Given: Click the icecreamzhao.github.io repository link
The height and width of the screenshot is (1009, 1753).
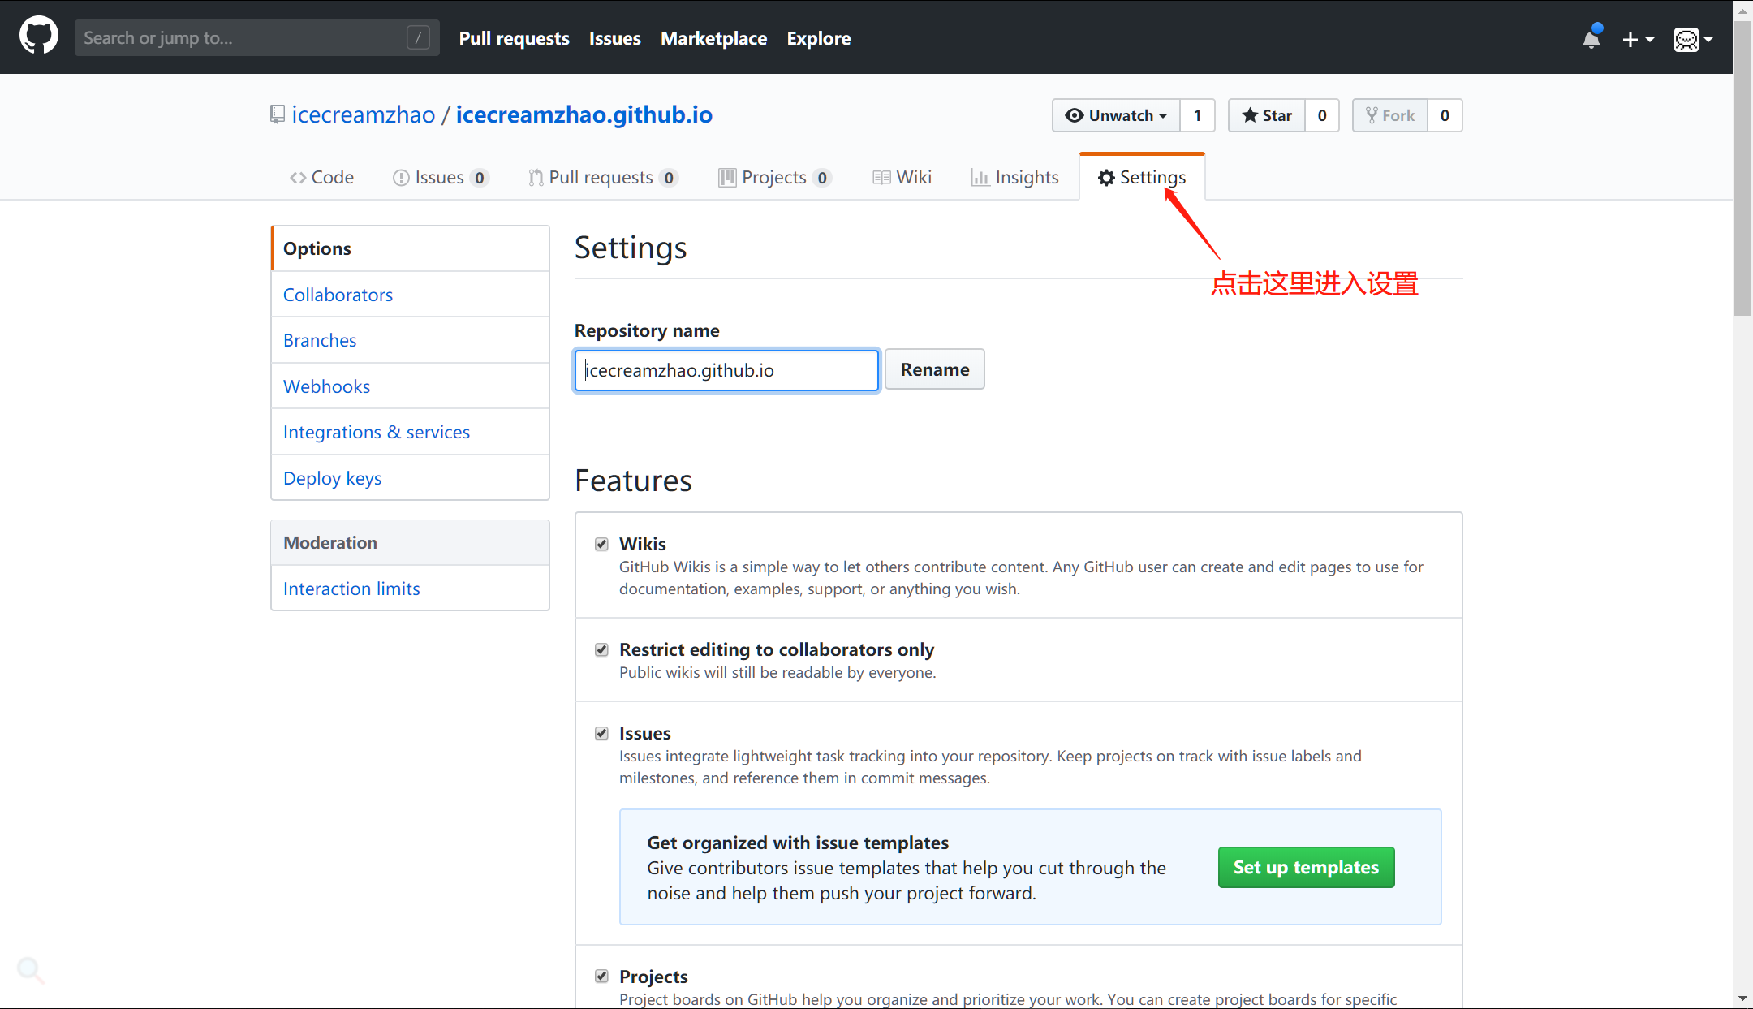Looking at the screenshot, I should point(584,114).
